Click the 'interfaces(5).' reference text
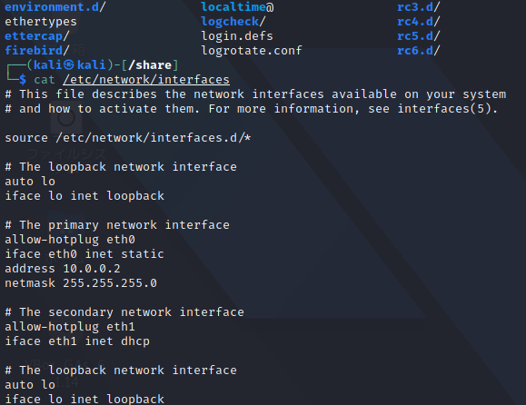The image size is (526, 405). click(x=447, y=109)
